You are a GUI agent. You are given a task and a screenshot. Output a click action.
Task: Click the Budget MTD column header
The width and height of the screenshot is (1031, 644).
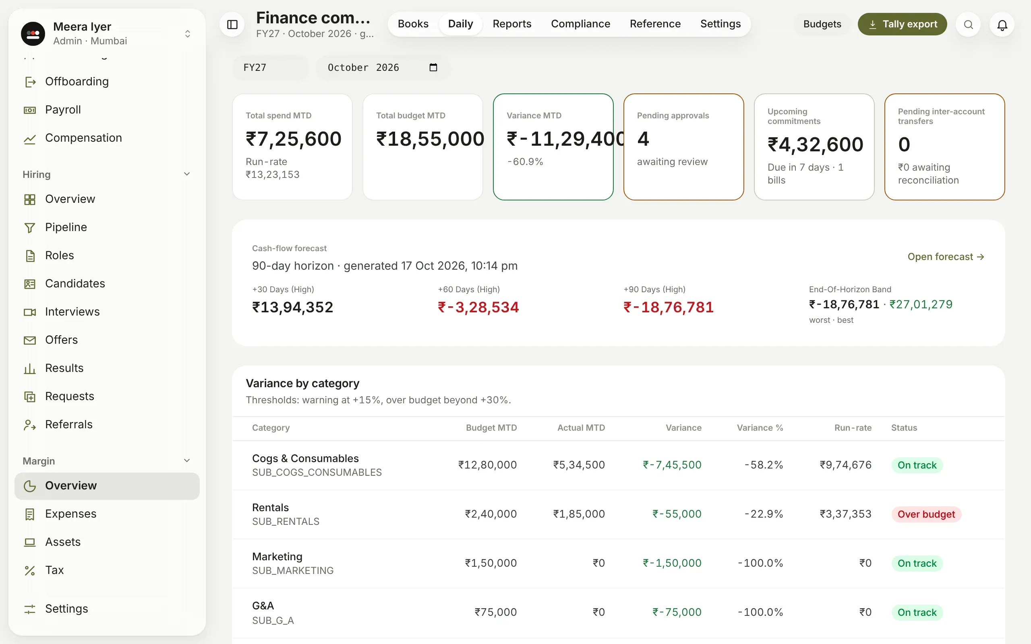pyautogui.click(x=491, y=427)
